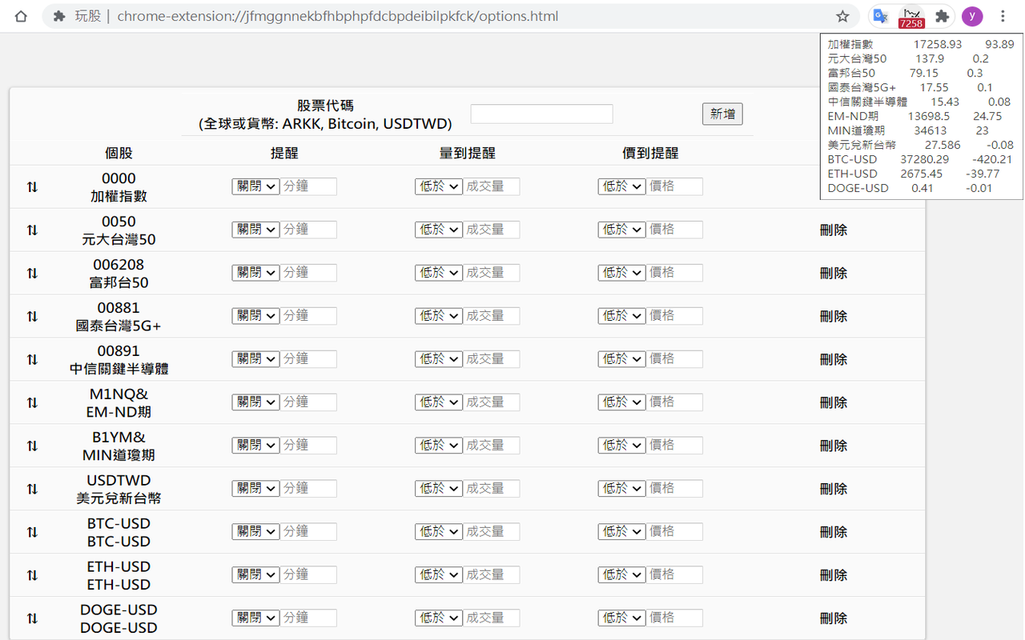This screenshot has width=1025, height=640.
Task: Remove the M1NQ& EM-ND期 row via 刪除
Action: pos(834,403)
